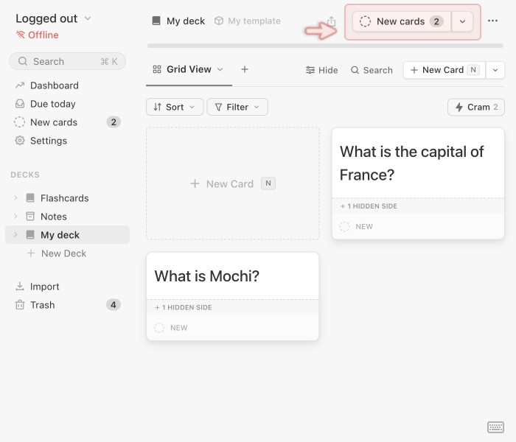Switch to the Grid View tab
This screenshot has width=516, height=442.
point(188,69)
